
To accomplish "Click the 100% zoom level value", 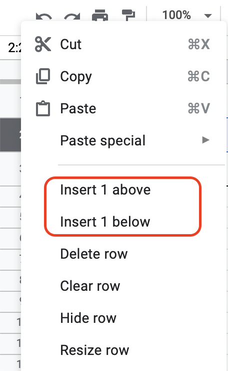I will (176, 15).
